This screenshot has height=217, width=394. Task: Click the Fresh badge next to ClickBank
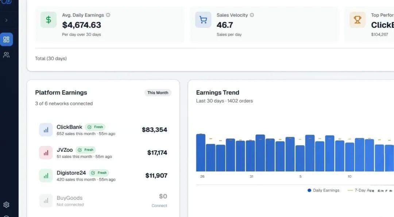[95, 127]
